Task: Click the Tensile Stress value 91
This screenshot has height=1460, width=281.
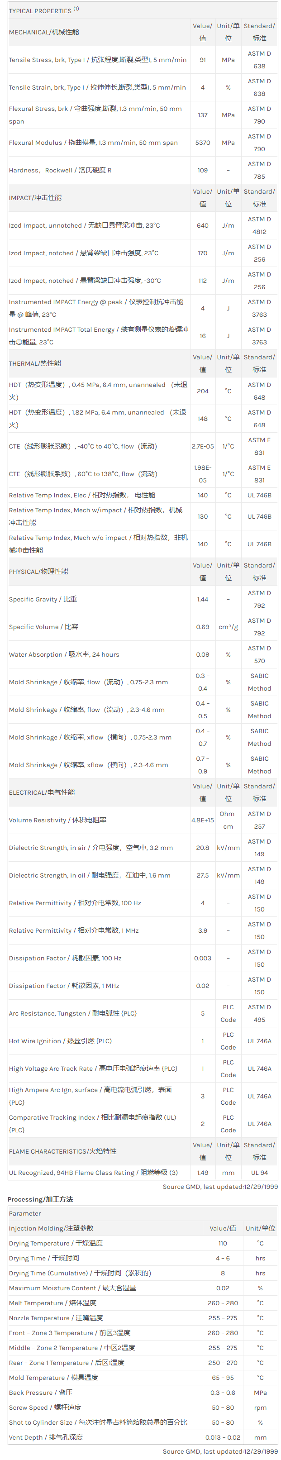Action: (202, 60)
